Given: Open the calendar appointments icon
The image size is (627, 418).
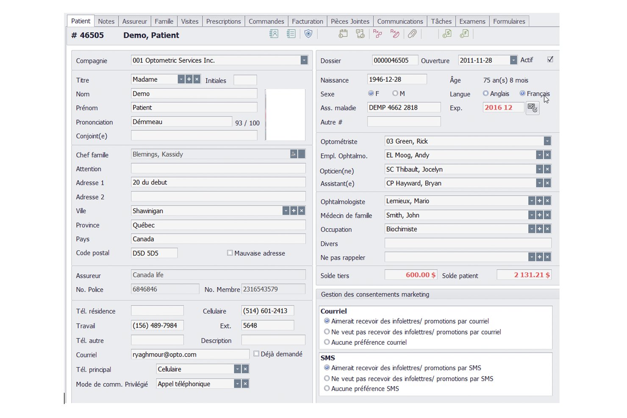Looking at the screenshot, I should 343,34.
